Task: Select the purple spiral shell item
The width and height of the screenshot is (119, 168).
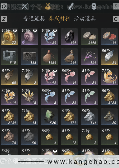Action: click(29, 36)
